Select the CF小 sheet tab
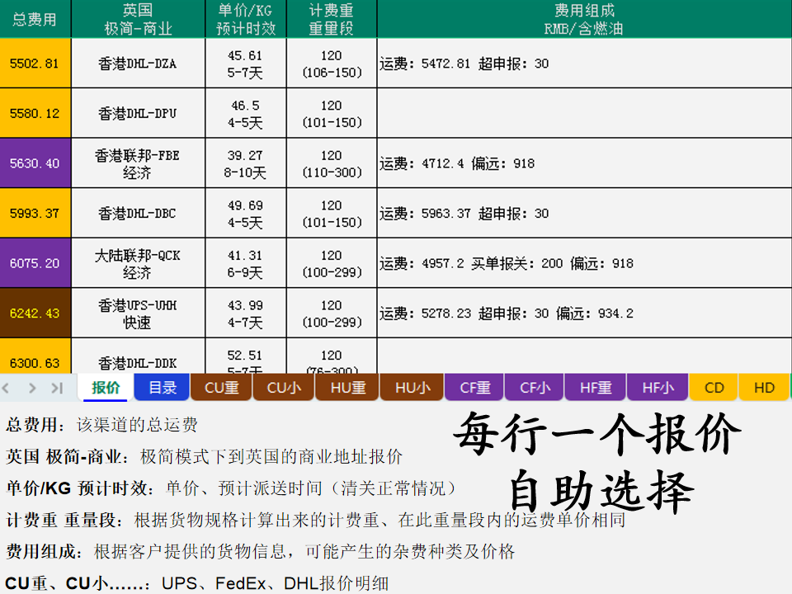792x594 pixels. coord(535,388)
